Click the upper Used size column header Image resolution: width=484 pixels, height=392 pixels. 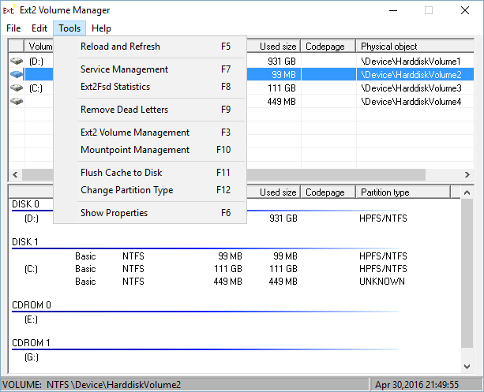tap(273, 47)
